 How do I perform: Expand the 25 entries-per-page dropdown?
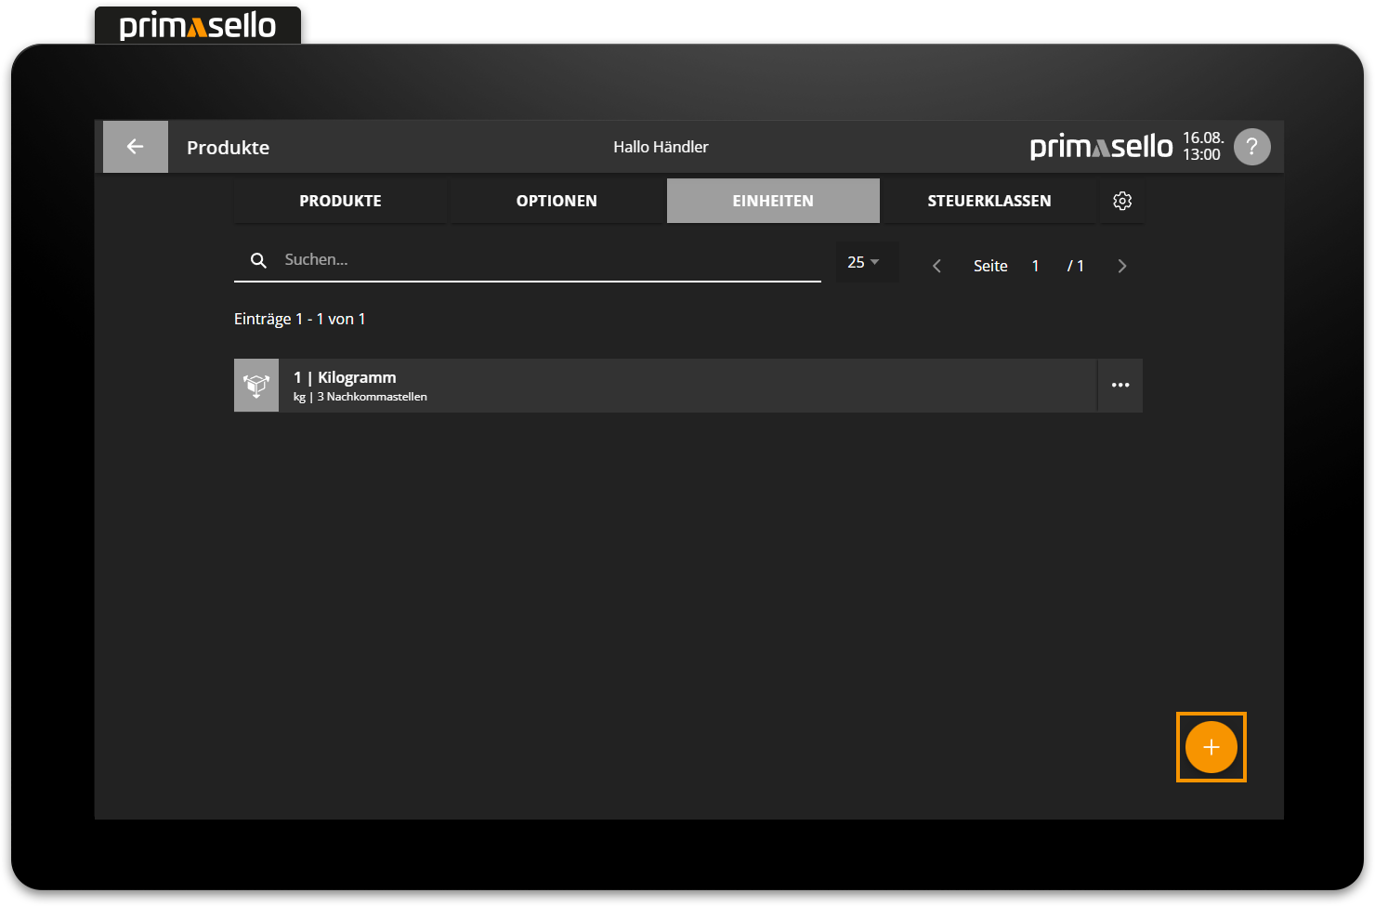864,262
